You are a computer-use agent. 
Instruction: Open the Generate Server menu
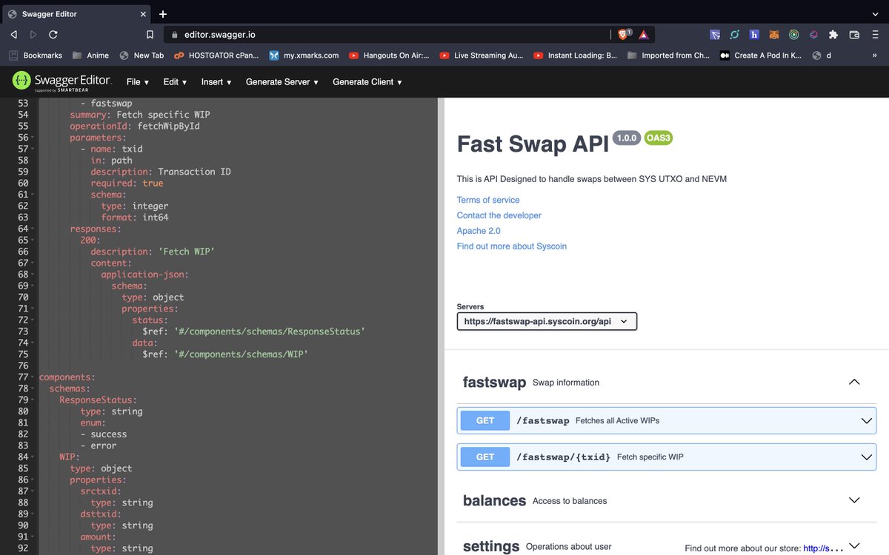[x=282, y=81]
